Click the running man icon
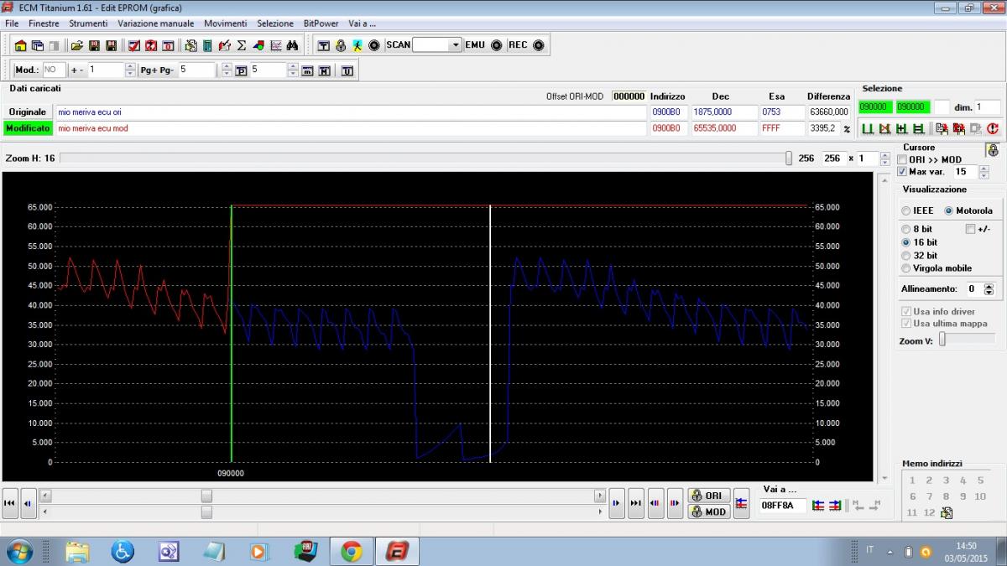 click(x=357, y=45)
